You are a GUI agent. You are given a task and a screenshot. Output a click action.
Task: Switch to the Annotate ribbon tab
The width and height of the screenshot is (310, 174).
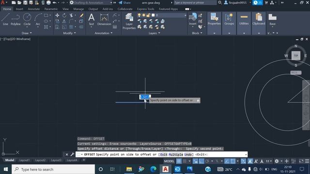tap(33, 9)
